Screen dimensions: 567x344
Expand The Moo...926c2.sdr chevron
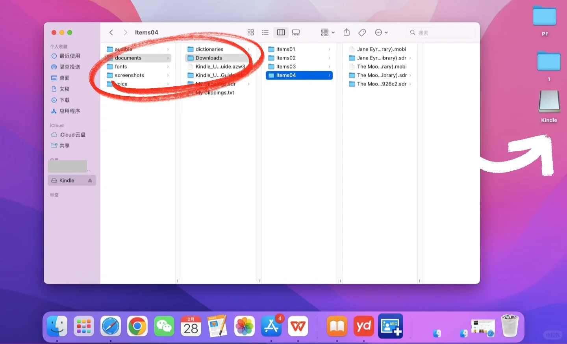410,84
